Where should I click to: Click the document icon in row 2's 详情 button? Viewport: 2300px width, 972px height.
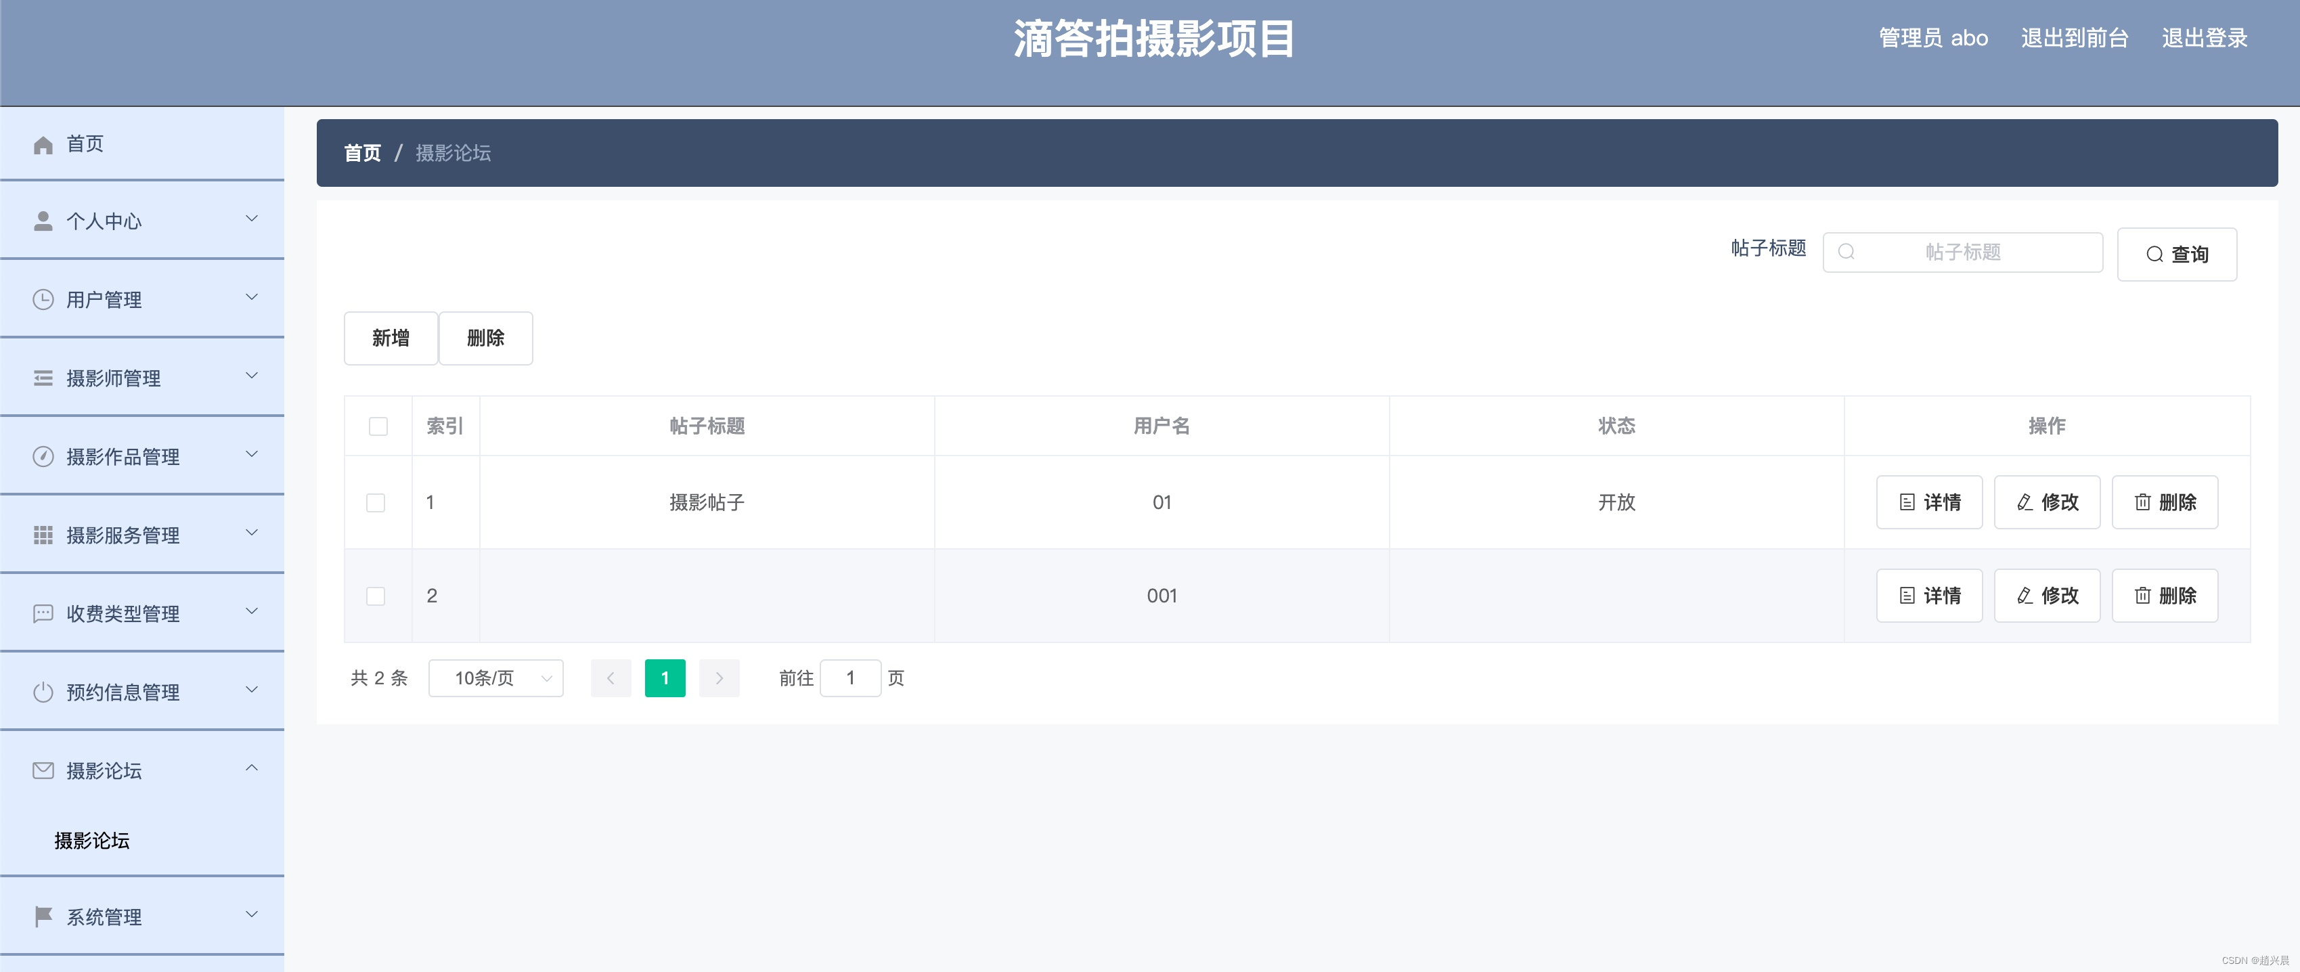[x=1907, y=596]
